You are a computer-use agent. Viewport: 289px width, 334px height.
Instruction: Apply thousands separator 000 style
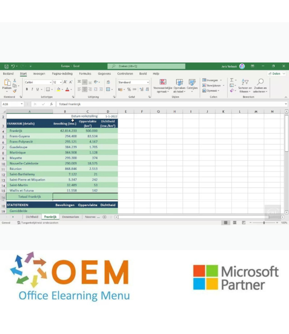point(134,90)
